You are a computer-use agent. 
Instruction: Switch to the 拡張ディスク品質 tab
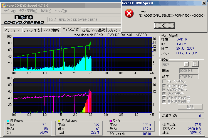pos(93,30)
